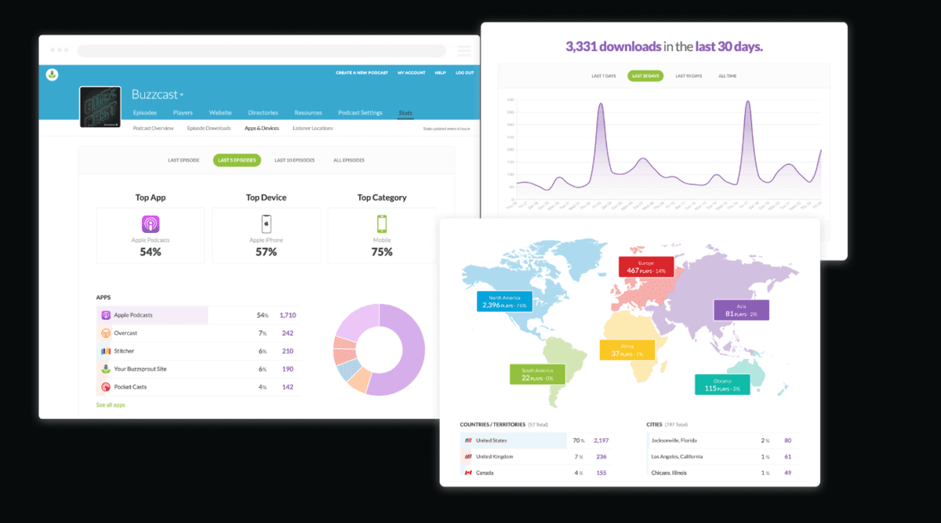Viewport: 941px width, 523px height.
Task: Open the Podcast Settings tab
Action: 360,113
